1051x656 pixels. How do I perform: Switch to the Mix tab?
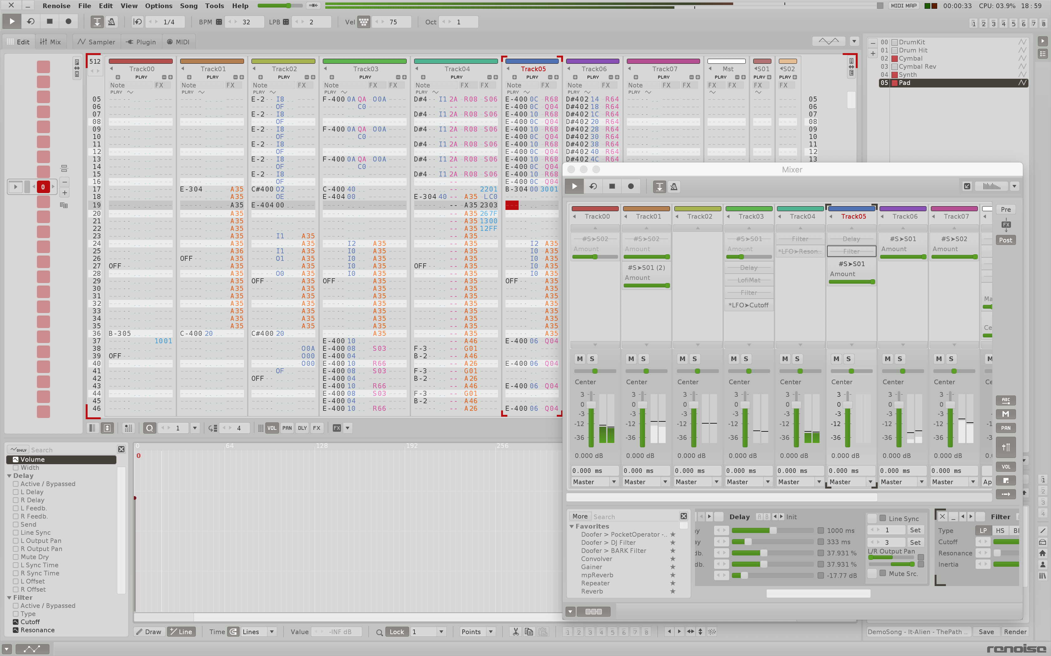[x=51, y=42]
